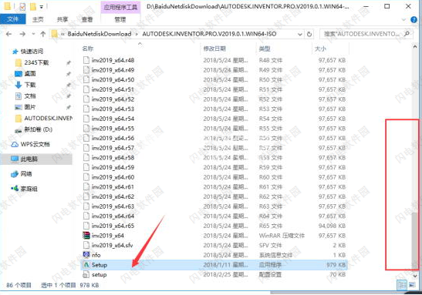Select the inv2019_x64 WinRAR archive icon
The width and height of the screenshot is (422, 295).
point(86,236)
